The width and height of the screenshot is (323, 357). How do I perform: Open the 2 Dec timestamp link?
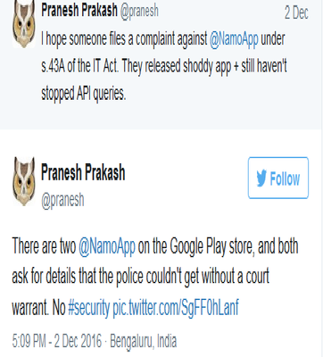(x=296, y=12)
